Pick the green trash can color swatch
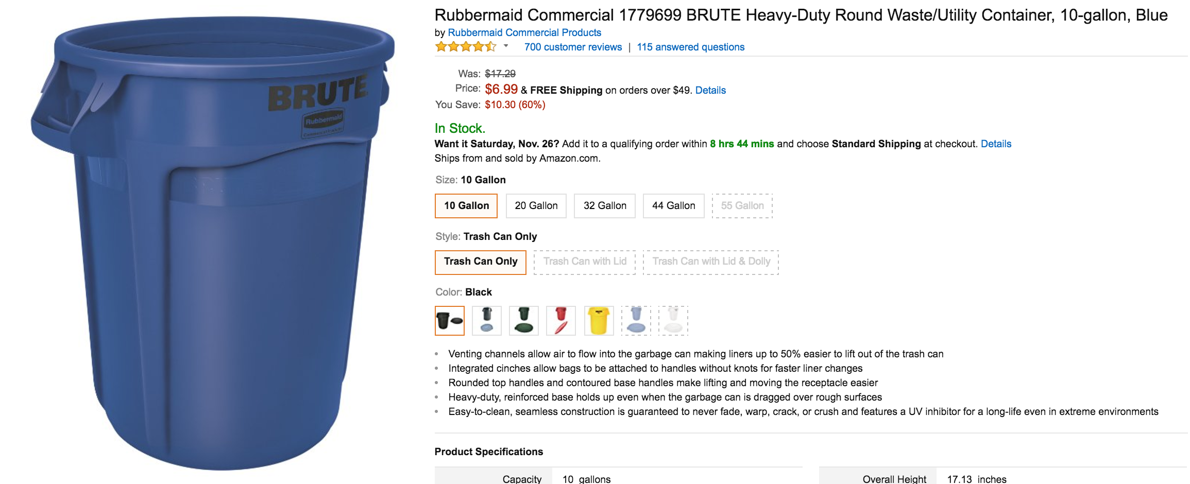Viewport: 1190px width, 484px height. 524,321
